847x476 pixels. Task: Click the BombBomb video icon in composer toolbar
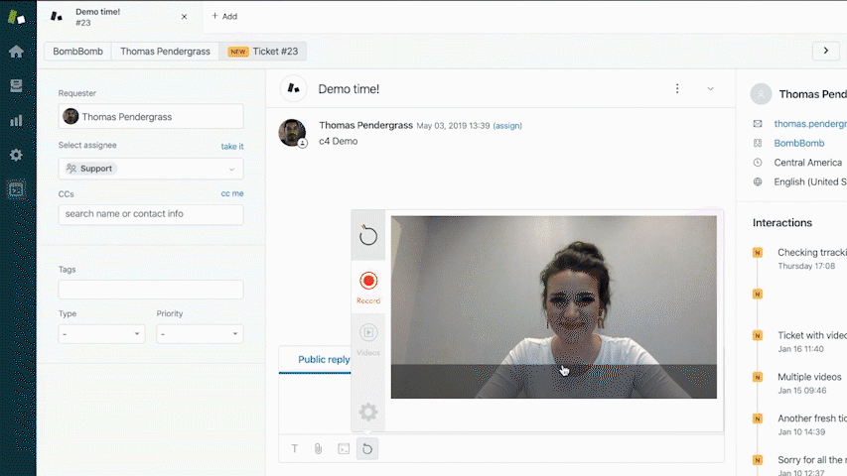point(367,448)
